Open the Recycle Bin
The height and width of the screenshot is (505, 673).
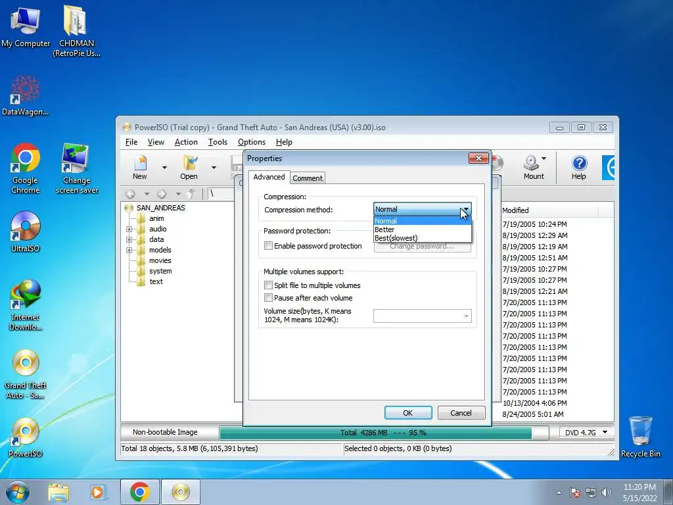pyautogui.click(x=640, y=437)
